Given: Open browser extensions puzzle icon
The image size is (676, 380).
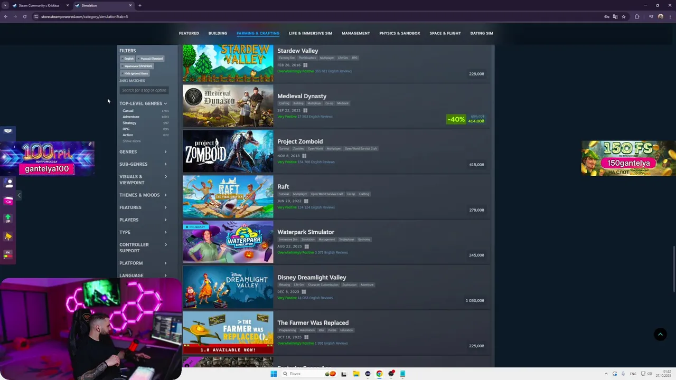Looking at the screenshot, I should point(637,16).
